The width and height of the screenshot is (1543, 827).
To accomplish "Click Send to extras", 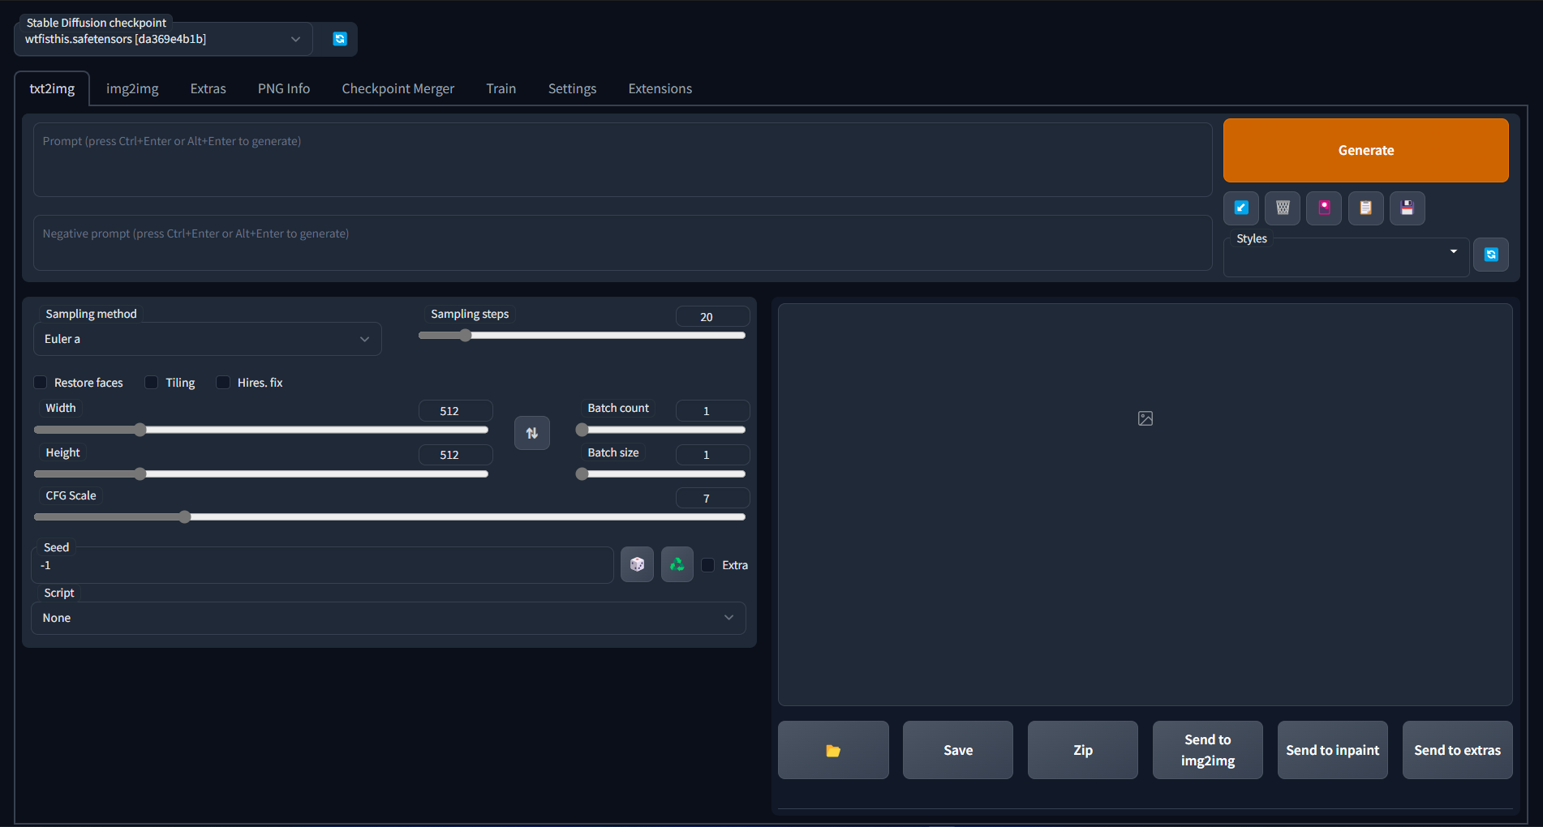I will tap(1458, 750).
